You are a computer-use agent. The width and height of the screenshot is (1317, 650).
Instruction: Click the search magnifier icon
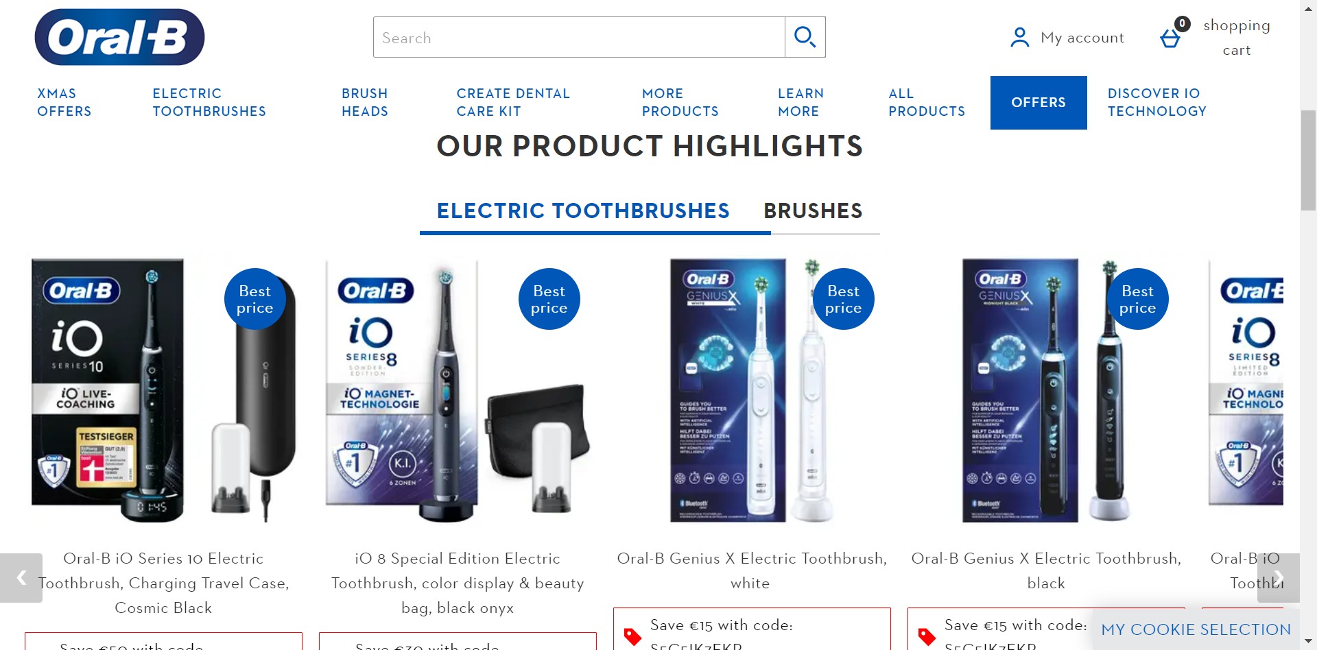[805, 37]
